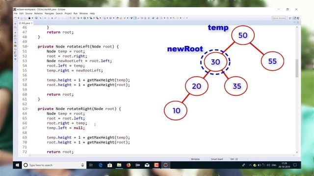The image size is (314, 176).
Task: Click the vertical scrollbar thumb in editor
Action: (297, 68)
